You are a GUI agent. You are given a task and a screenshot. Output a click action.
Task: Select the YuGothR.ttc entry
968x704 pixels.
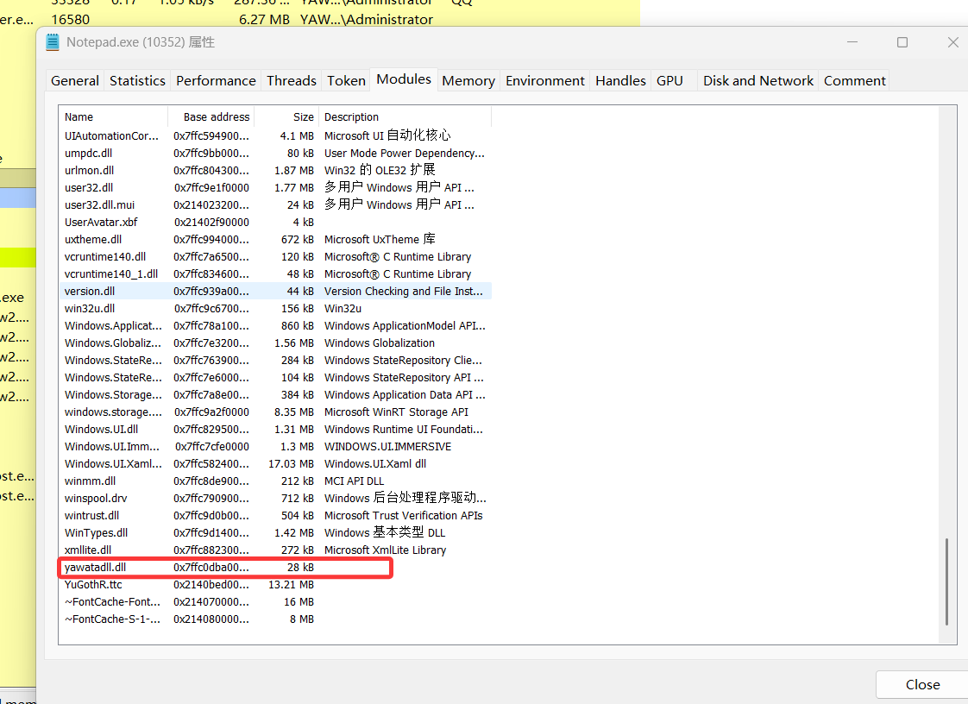pyautogui.click(x=275, y=585)
